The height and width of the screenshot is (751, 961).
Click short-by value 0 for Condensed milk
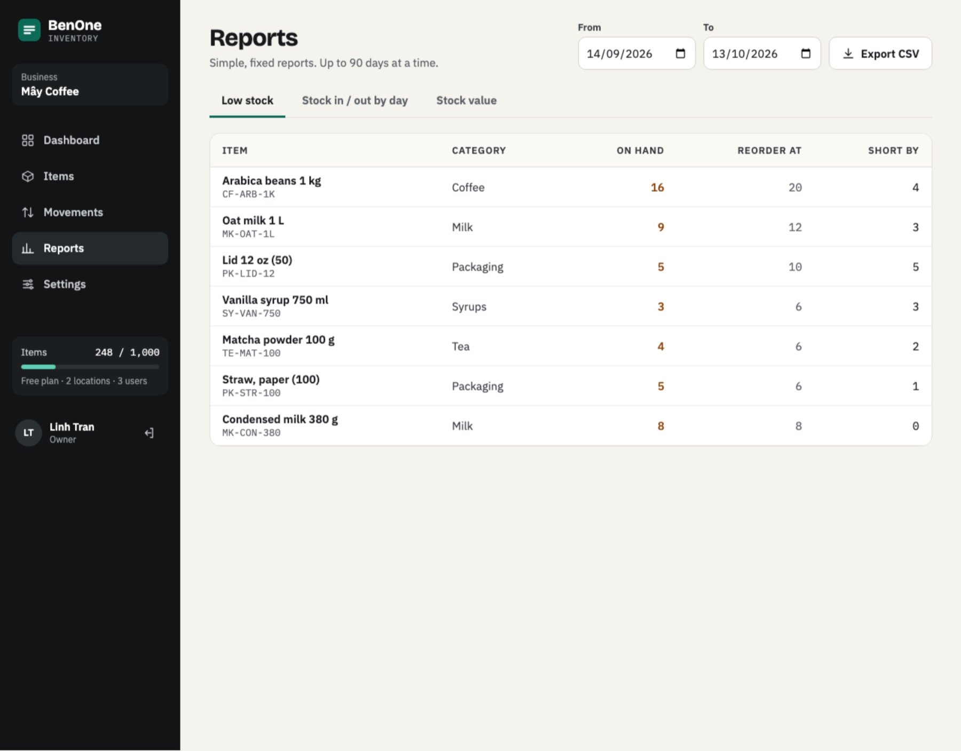pos(915,426)
